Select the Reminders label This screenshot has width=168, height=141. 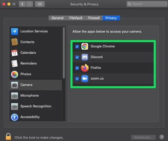[28, 63]
